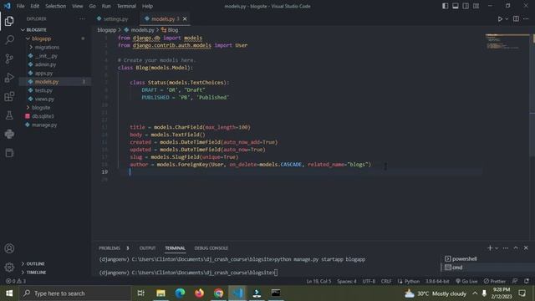Change Python language mode in status bar
Image resolution: width=535 pixels, height=301 pixels.
[412, 281]
